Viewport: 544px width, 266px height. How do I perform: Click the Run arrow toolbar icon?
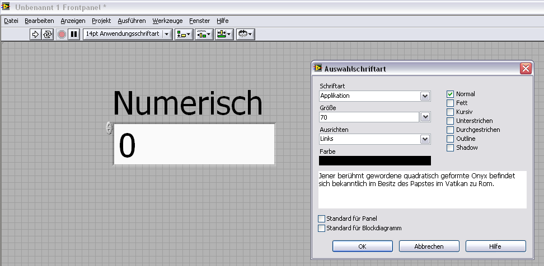coord(35,34)
